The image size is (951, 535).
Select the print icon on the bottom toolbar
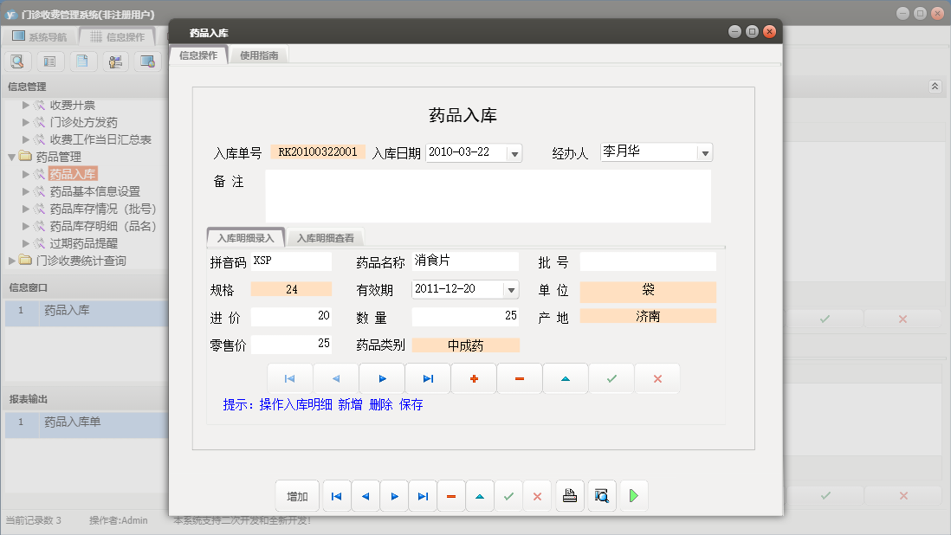(x=570, y=495)
